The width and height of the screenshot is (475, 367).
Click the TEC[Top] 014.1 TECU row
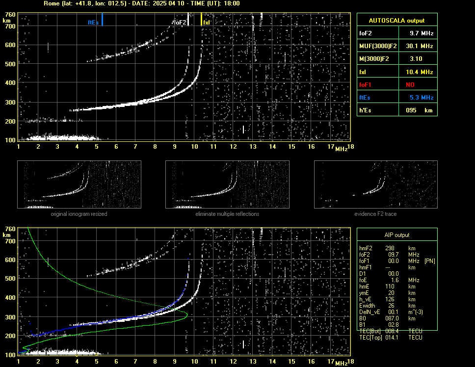(391, 338)
